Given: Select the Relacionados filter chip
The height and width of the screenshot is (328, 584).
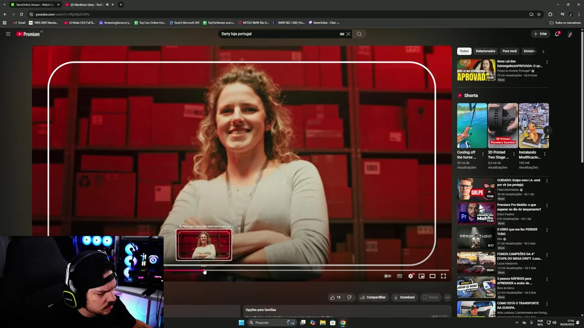Looking at the screenshot, I should pyautogui.click(x=485, y=51).
